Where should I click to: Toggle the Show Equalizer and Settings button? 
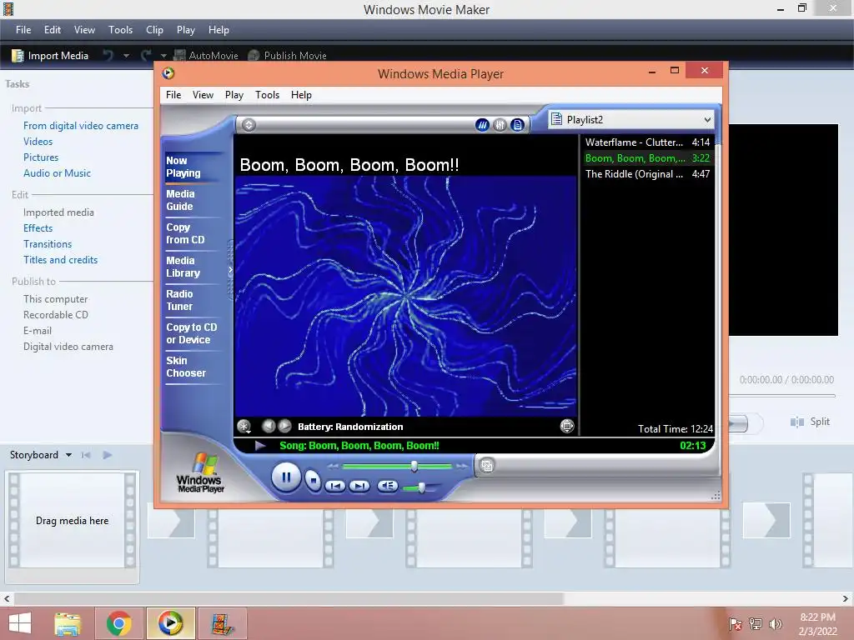point(500,125)
